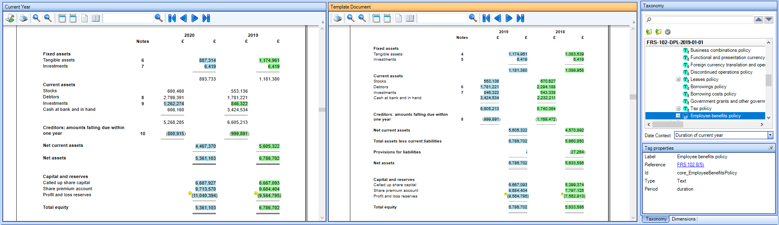Go to first page in Template Document
Viewport: 779px width, 225px height.
tap(486, 18)
